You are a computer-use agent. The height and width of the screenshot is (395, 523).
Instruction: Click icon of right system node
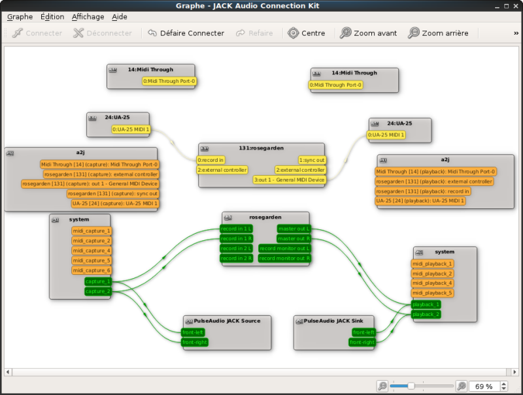[419, 253]
